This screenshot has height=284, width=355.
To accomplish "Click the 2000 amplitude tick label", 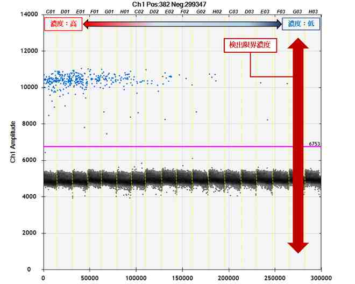I will point(29,233).
